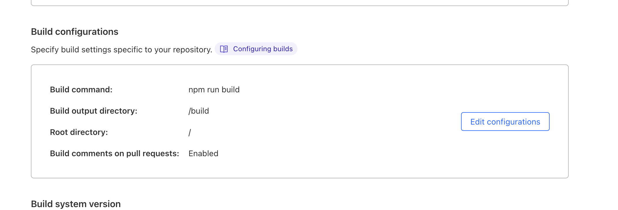618x210 pixels.
Task: Click the Build output directory label
Action: point(93,111)
